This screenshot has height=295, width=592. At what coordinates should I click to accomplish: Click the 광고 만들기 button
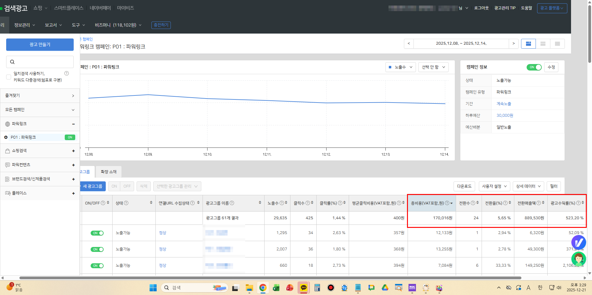[40, 45]
